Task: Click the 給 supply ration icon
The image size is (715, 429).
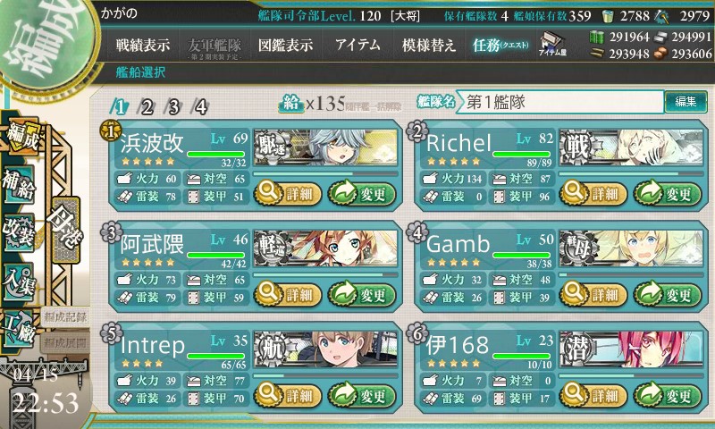Action: 291,104
